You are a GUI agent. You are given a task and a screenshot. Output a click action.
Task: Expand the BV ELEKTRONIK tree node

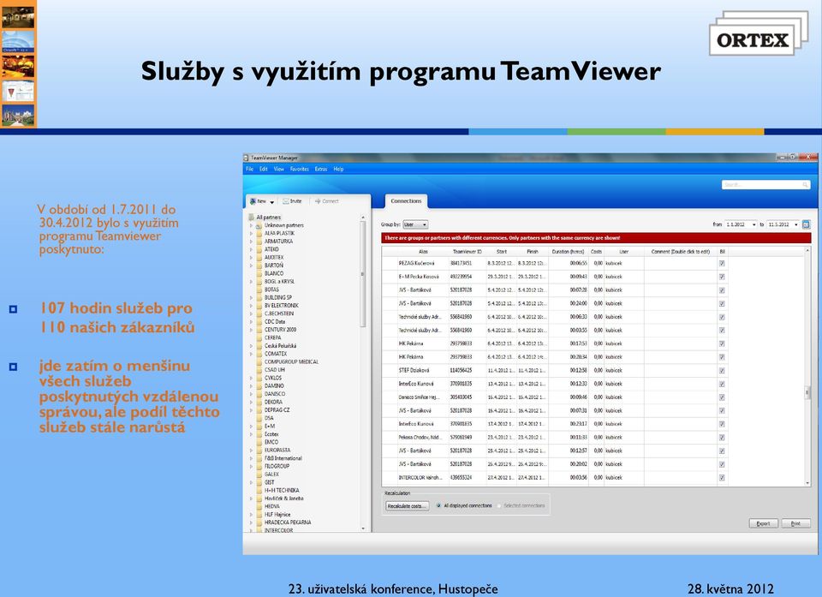click(x=251, y=306)
